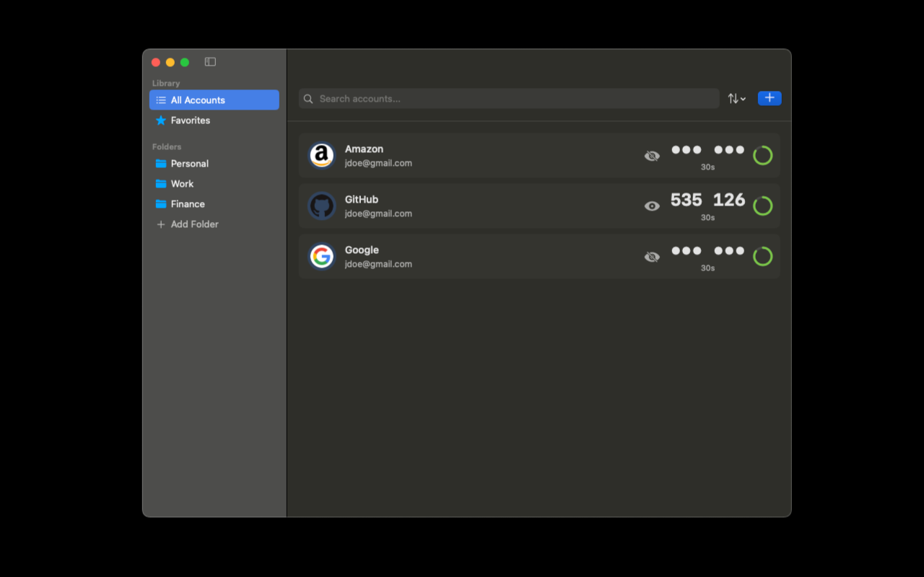Click the Search accounts field
The image size is (924, 577).
pyautogui.click(x=505, y=98)
